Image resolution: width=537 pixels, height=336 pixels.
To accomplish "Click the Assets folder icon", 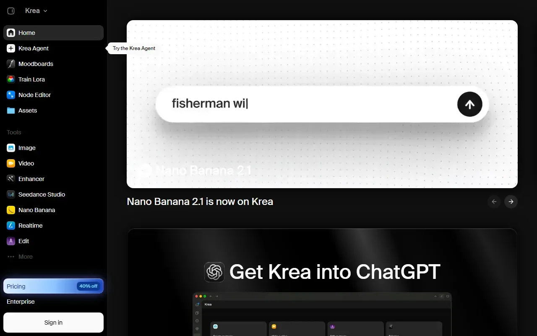I will pyautogui.click(x=11, y=110).
